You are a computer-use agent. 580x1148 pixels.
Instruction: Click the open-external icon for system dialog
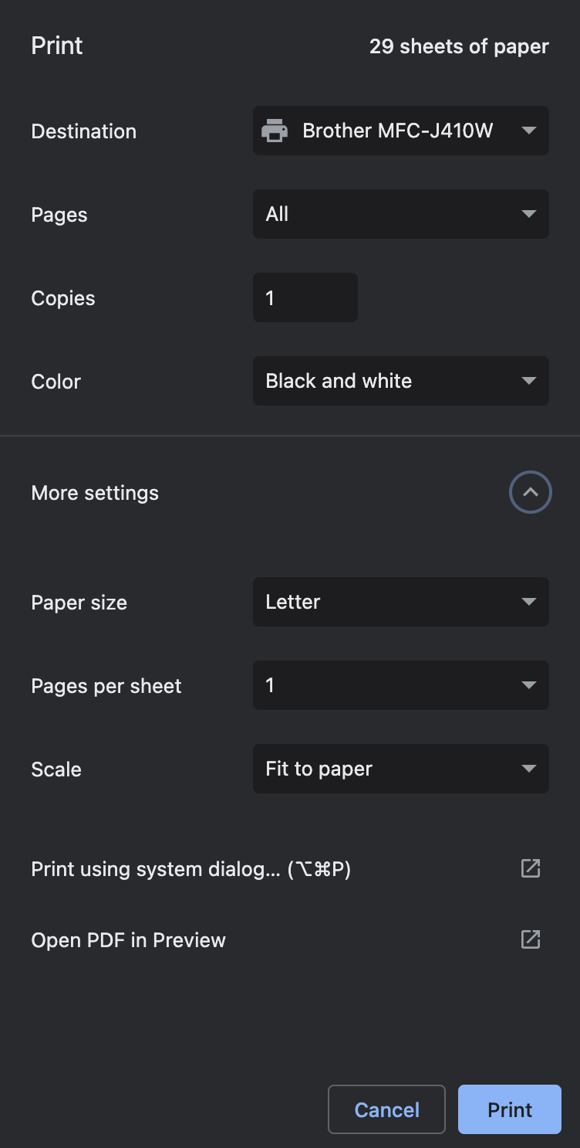531,868
